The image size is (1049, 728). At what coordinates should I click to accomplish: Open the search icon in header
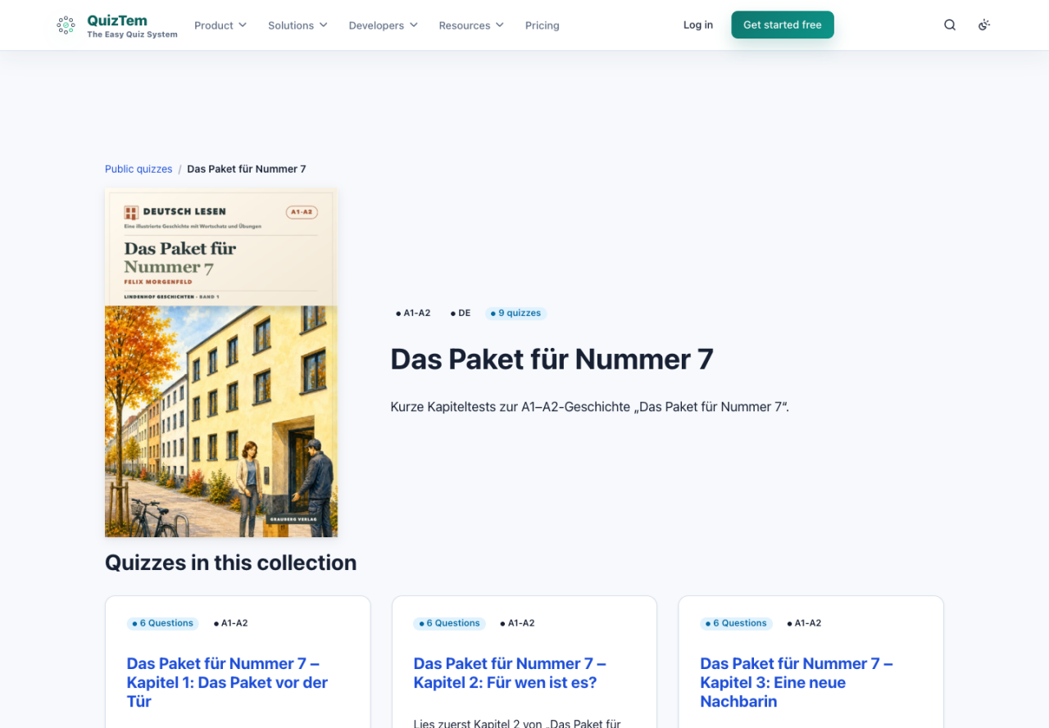pos(950,25)
